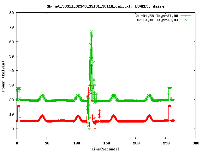Click the green calibration pulse at plot start
Screen dimensions: 202x152
[18, 89]
